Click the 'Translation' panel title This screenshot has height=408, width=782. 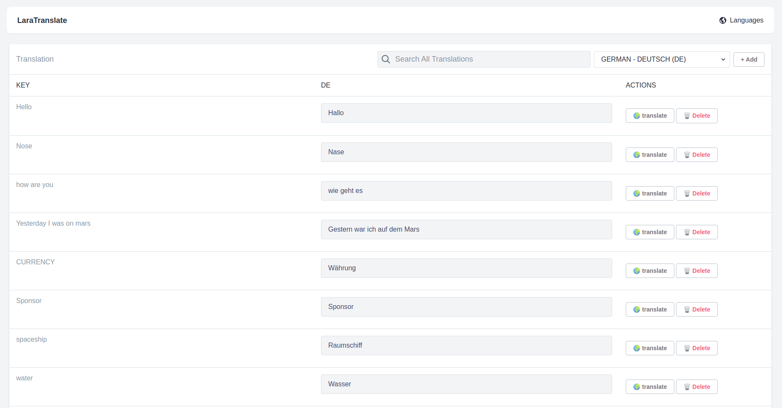[x=35, y=59]
